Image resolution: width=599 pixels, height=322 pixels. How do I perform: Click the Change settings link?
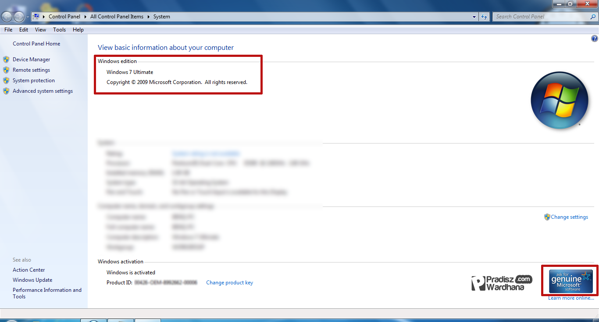click(570, 217)
